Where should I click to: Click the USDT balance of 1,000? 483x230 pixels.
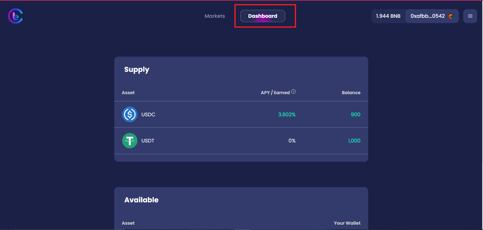click(x=354, y=141)
